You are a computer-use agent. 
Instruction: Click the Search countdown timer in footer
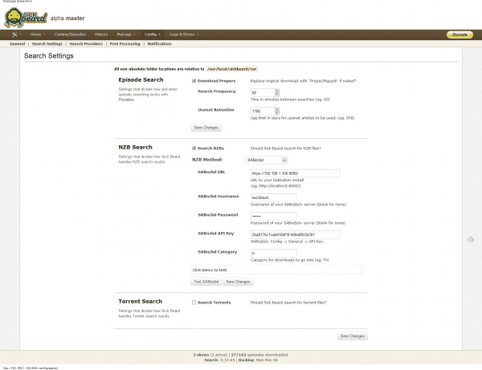227,360
